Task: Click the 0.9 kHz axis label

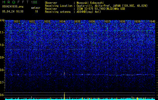Action: click(2, 57)
